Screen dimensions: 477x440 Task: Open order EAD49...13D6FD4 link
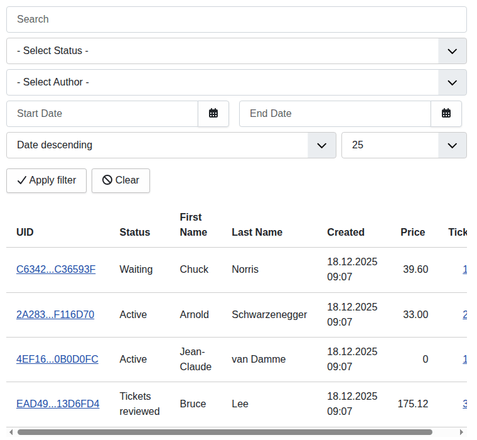click(58, 404)
